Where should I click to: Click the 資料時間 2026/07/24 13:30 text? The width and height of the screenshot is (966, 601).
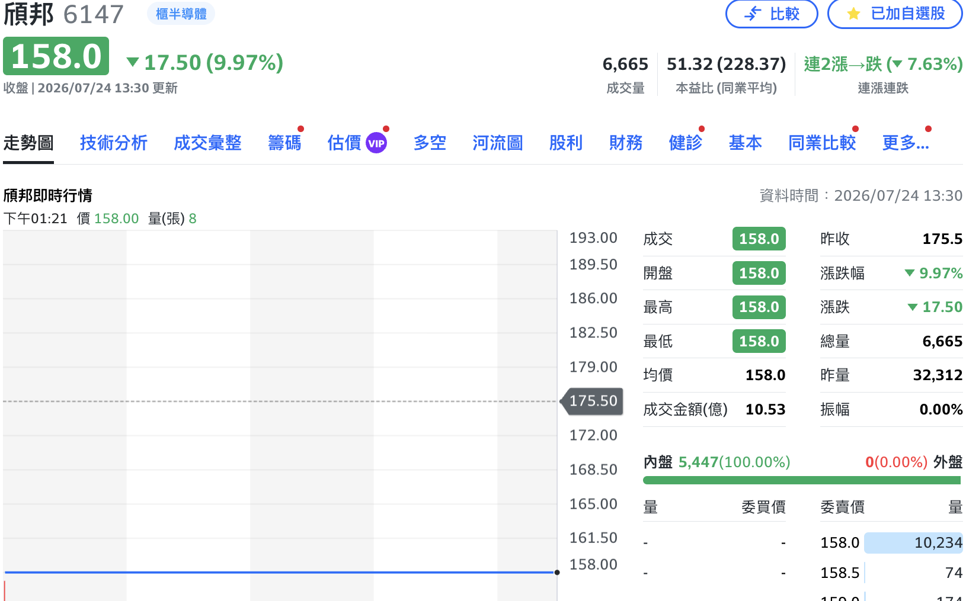point(861,195)
